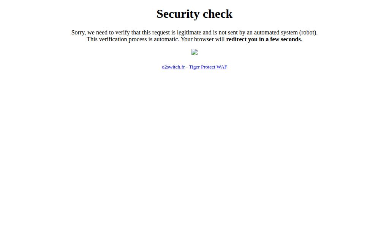Click the broken loading image icon
This screenshot has height=238, width=389.
[194, 52]
